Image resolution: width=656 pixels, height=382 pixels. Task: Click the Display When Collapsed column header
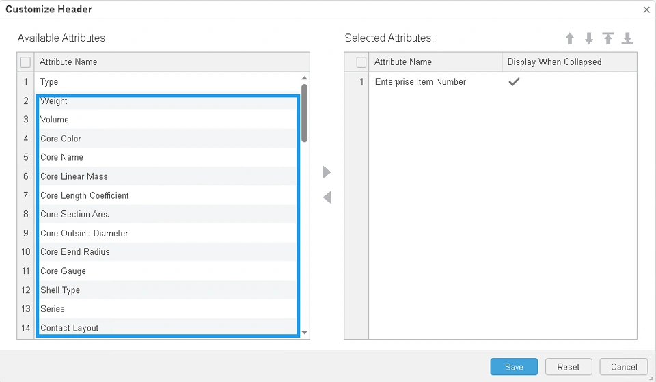tap(554, 62)
